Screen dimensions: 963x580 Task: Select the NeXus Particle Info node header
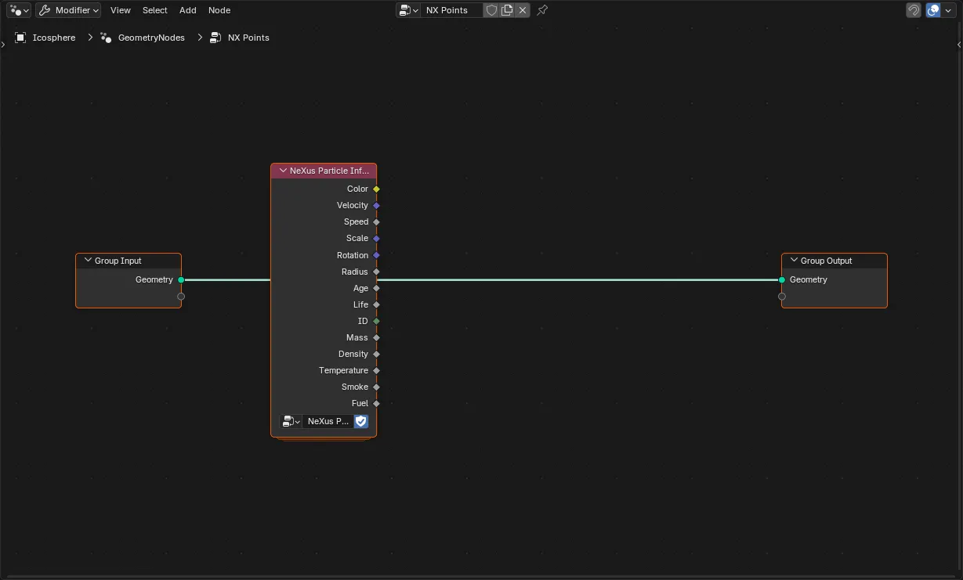click(324, 171)
